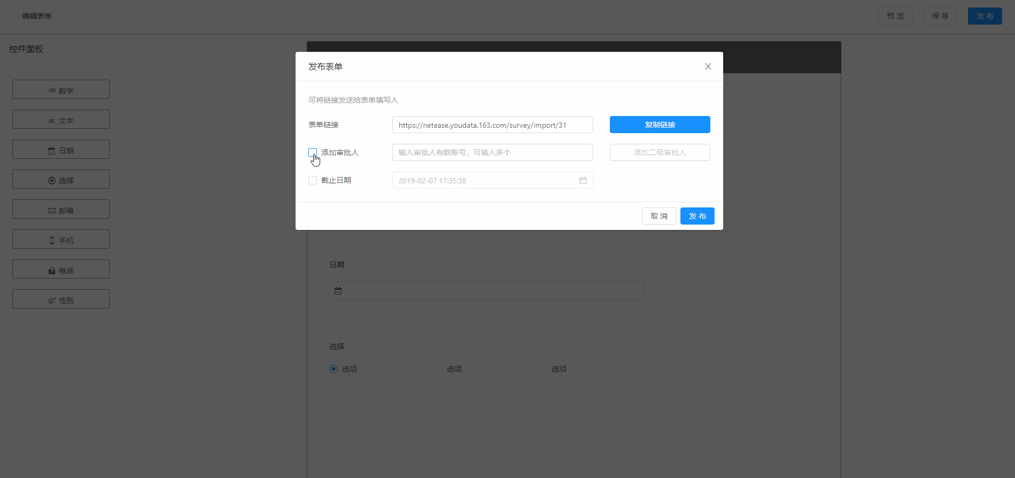The width and height of the screenshot is (1015, 478).
Task: Click the calendar icon in the 截止日期 field
Action: coord(583,181)
